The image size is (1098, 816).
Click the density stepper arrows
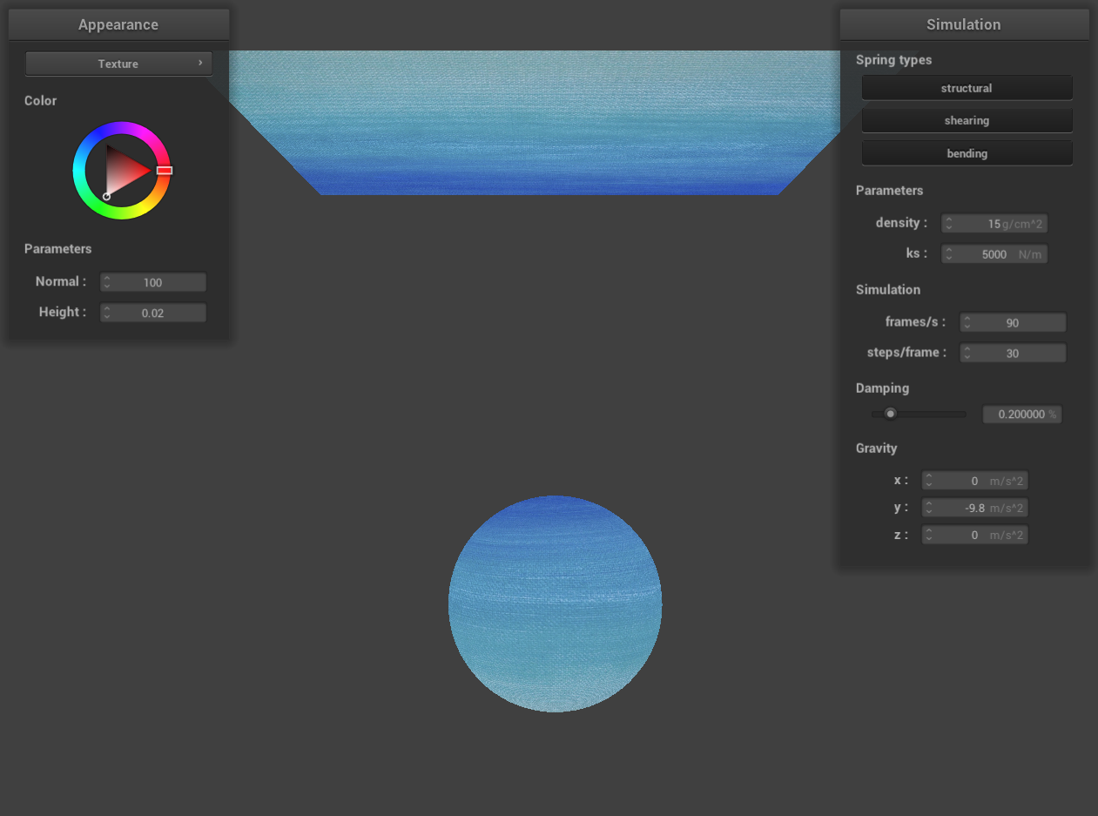(x=949, y=224)
